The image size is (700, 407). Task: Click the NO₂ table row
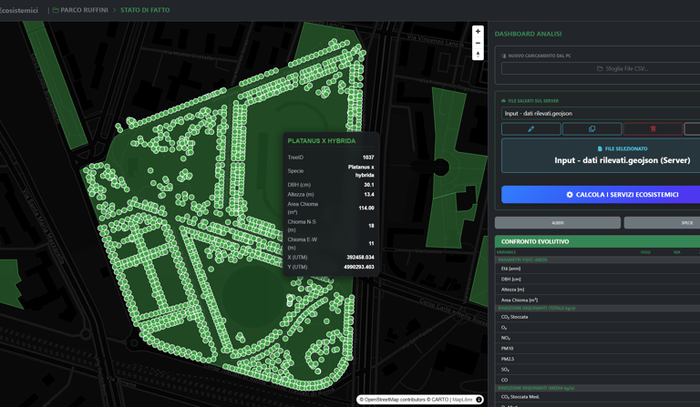(597, 338)
